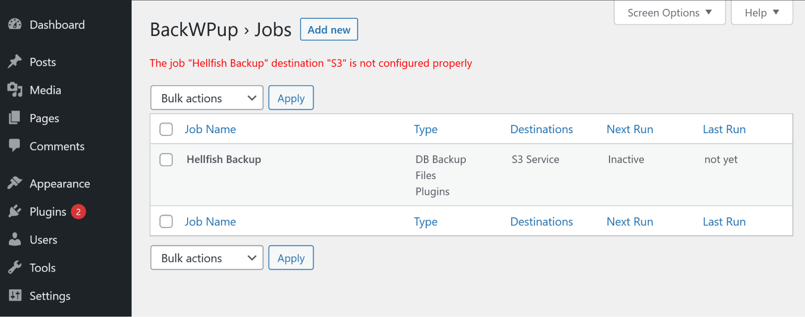
Task: Click the Plugins update count badge
Action: (x=78, y=212)
